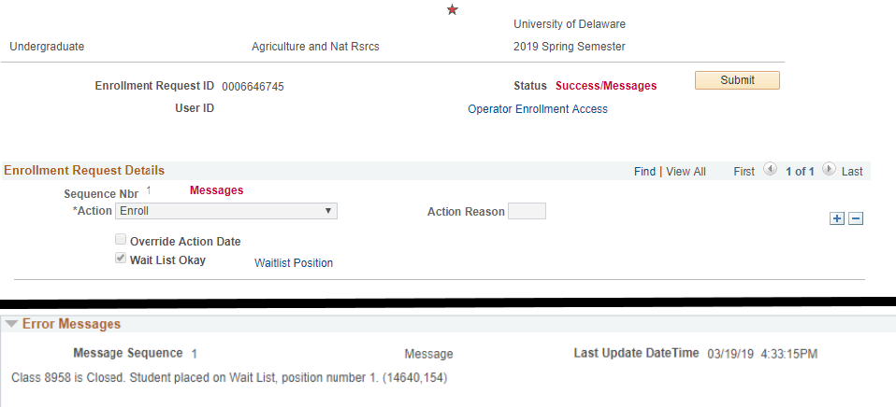Image resolution: width=896 pixels, height=407 pixels.
Task: Add a new row with plus icon
Action: pyautogui.click(x=837, y=218)
